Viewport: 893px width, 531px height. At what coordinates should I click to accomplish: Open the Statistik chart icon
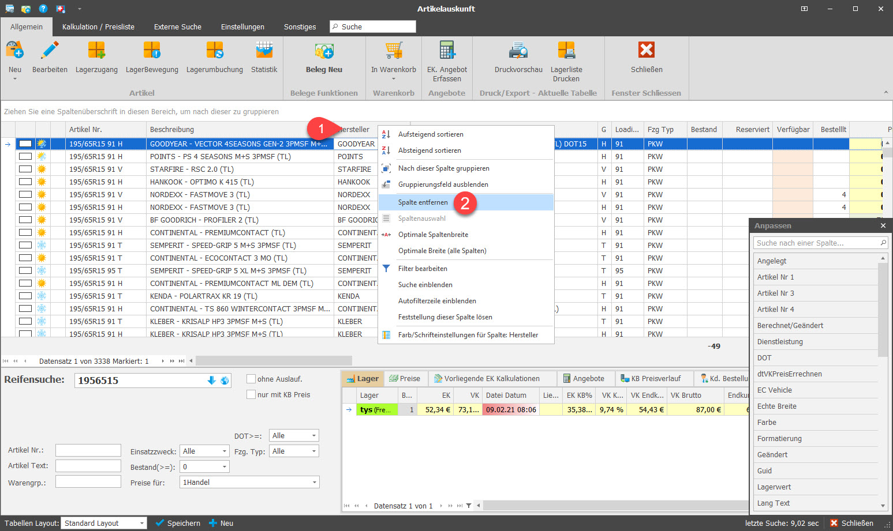(x=264, y=51)
